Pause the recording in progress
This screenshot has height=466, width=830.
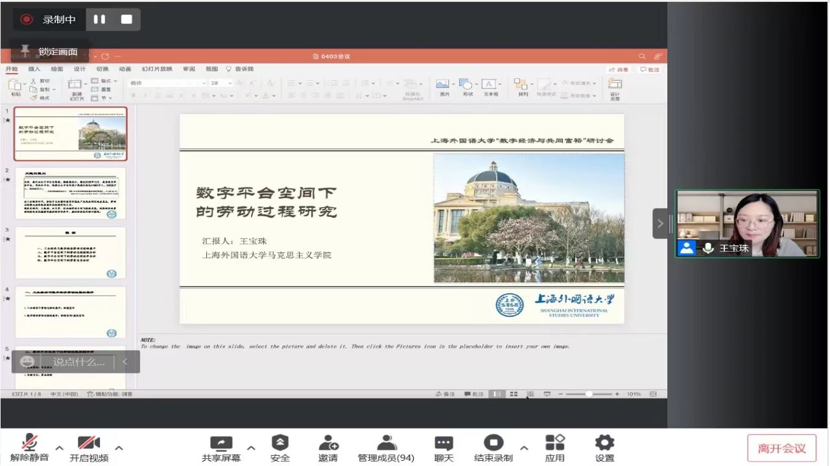99,19
